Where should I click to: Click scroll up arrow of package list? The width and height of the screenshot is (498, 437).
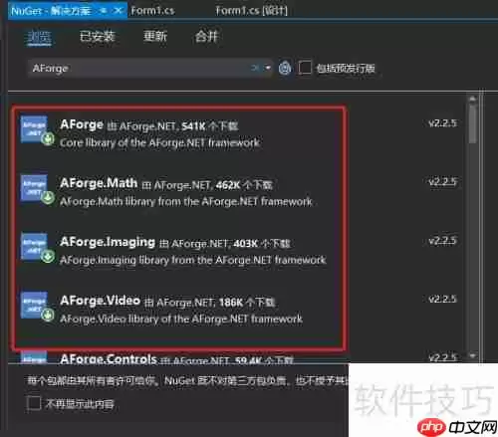point(472,99)
